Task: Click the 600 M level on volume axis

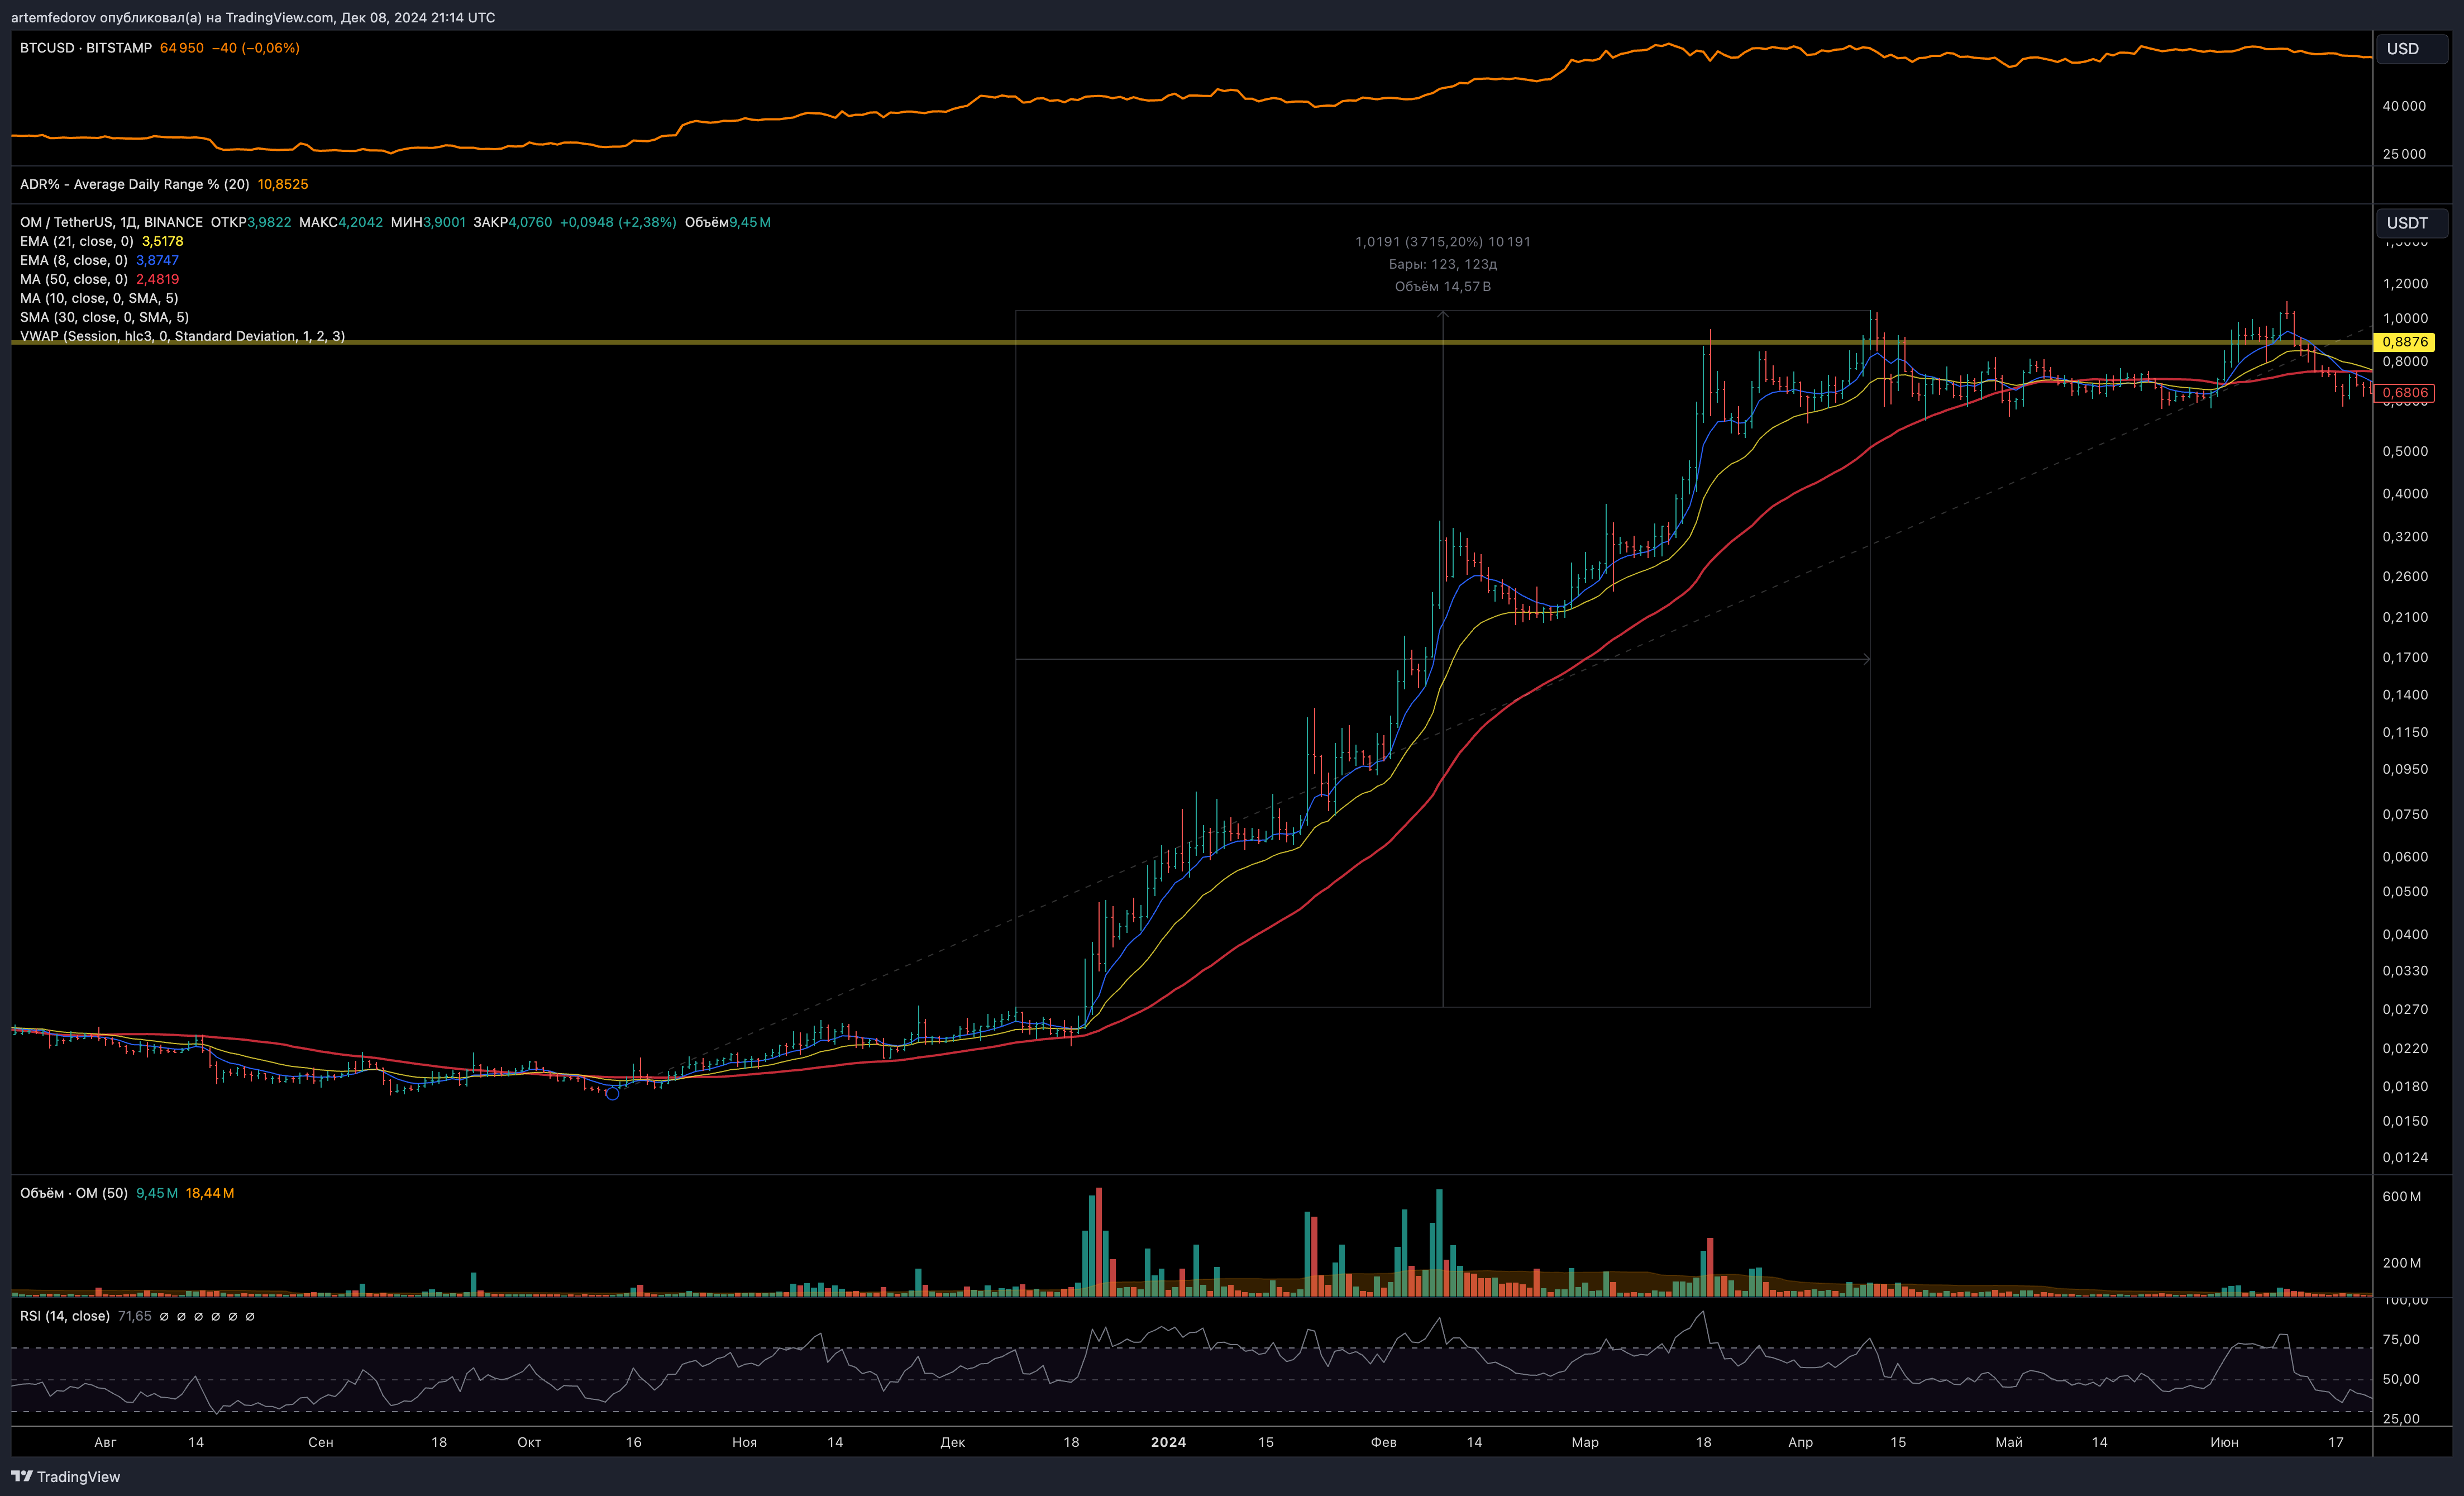Action: tap(2401, 1197)
